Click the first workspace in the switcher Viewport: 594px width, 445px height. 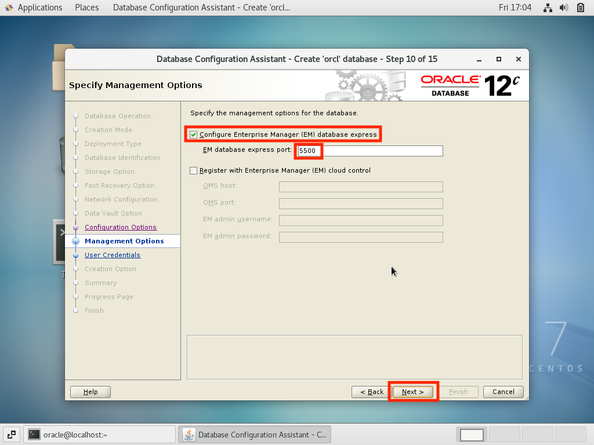(x=472, y=435)
